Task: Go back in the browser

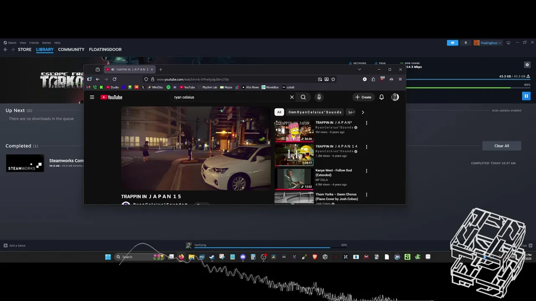Action: pos(98,79)
